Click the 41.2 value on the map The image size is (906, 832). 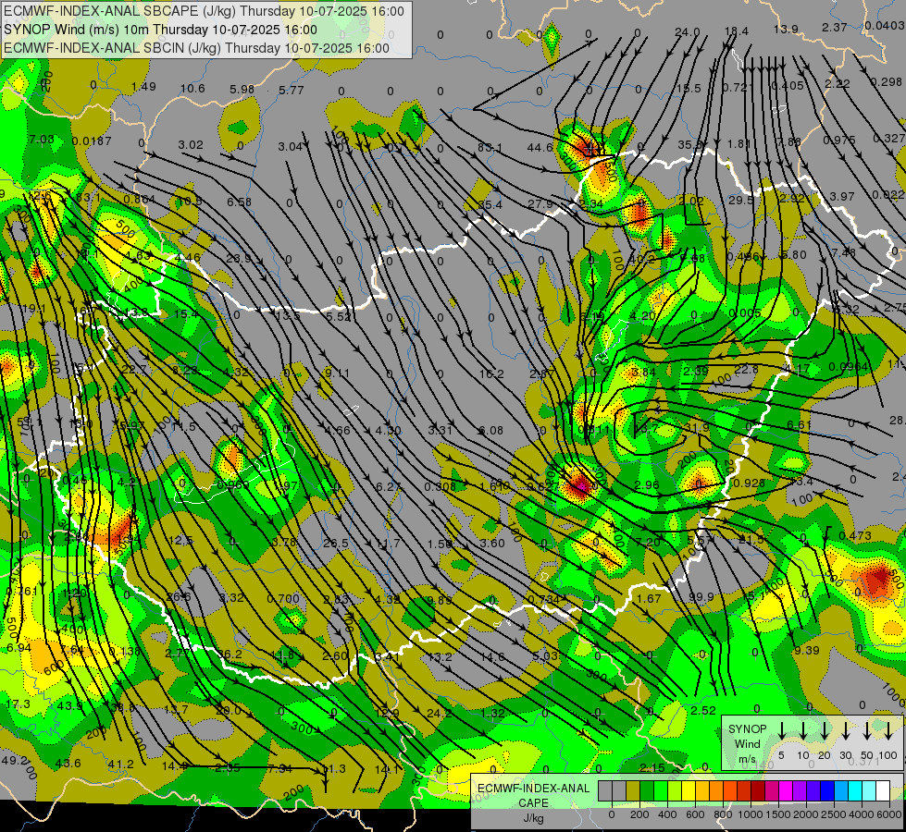point(120,765)
